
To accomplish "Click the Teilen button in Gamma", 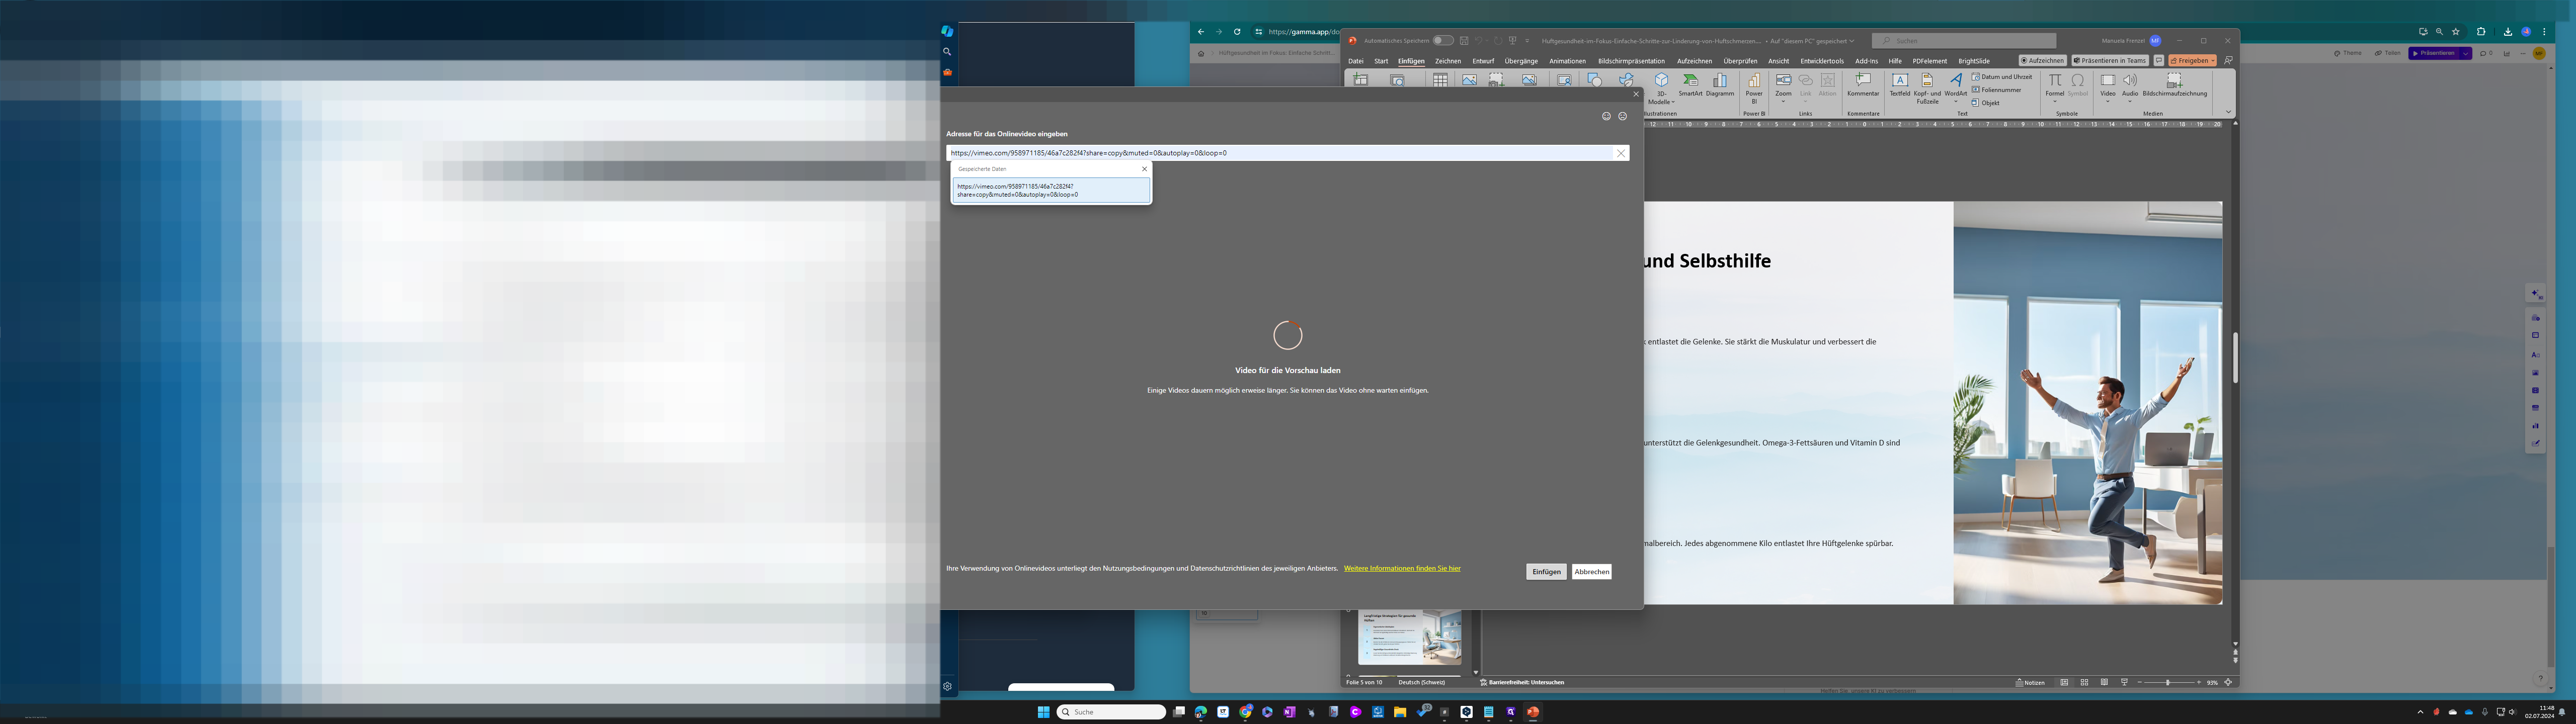I will pyautogui.click(x=2387, y=53).
